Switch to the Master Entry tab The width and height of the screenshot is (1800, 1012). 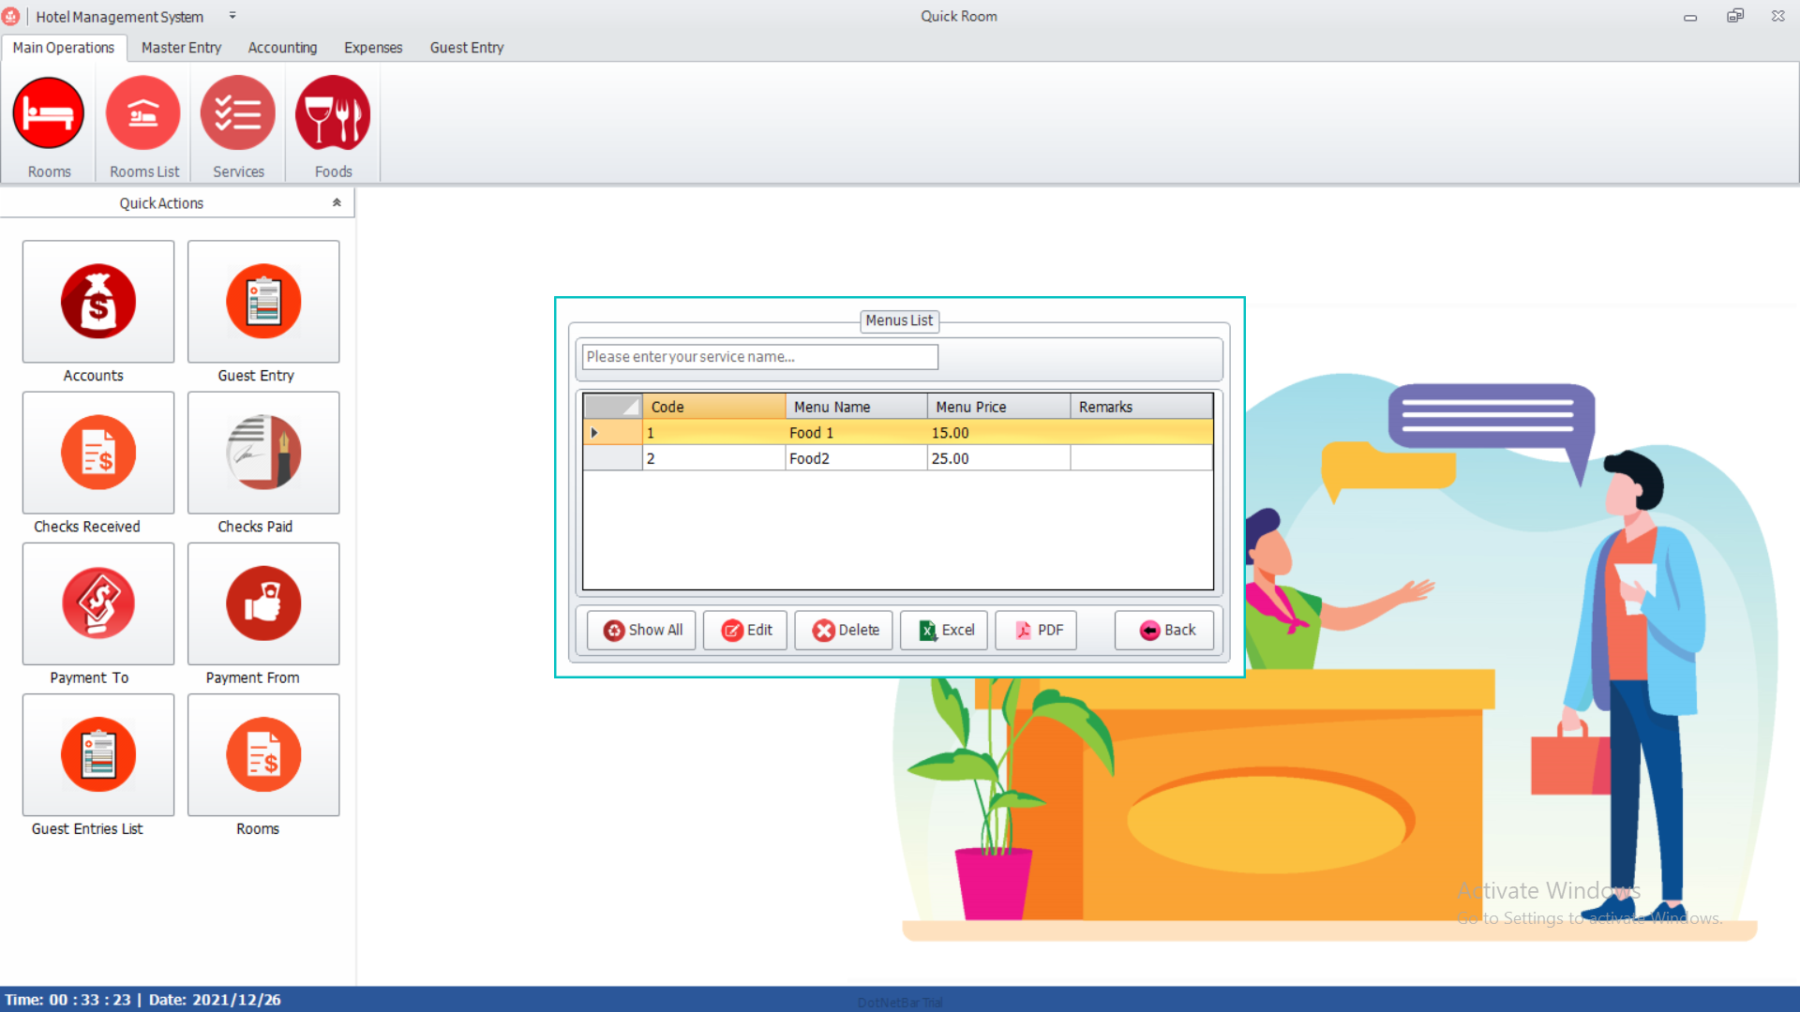(x=181, y=48)
